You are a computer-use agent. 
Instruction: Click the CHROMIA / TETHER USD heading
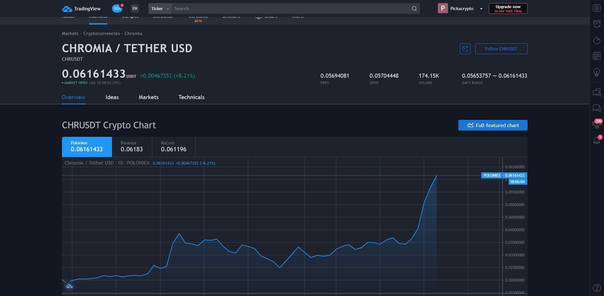pos(127,48)
